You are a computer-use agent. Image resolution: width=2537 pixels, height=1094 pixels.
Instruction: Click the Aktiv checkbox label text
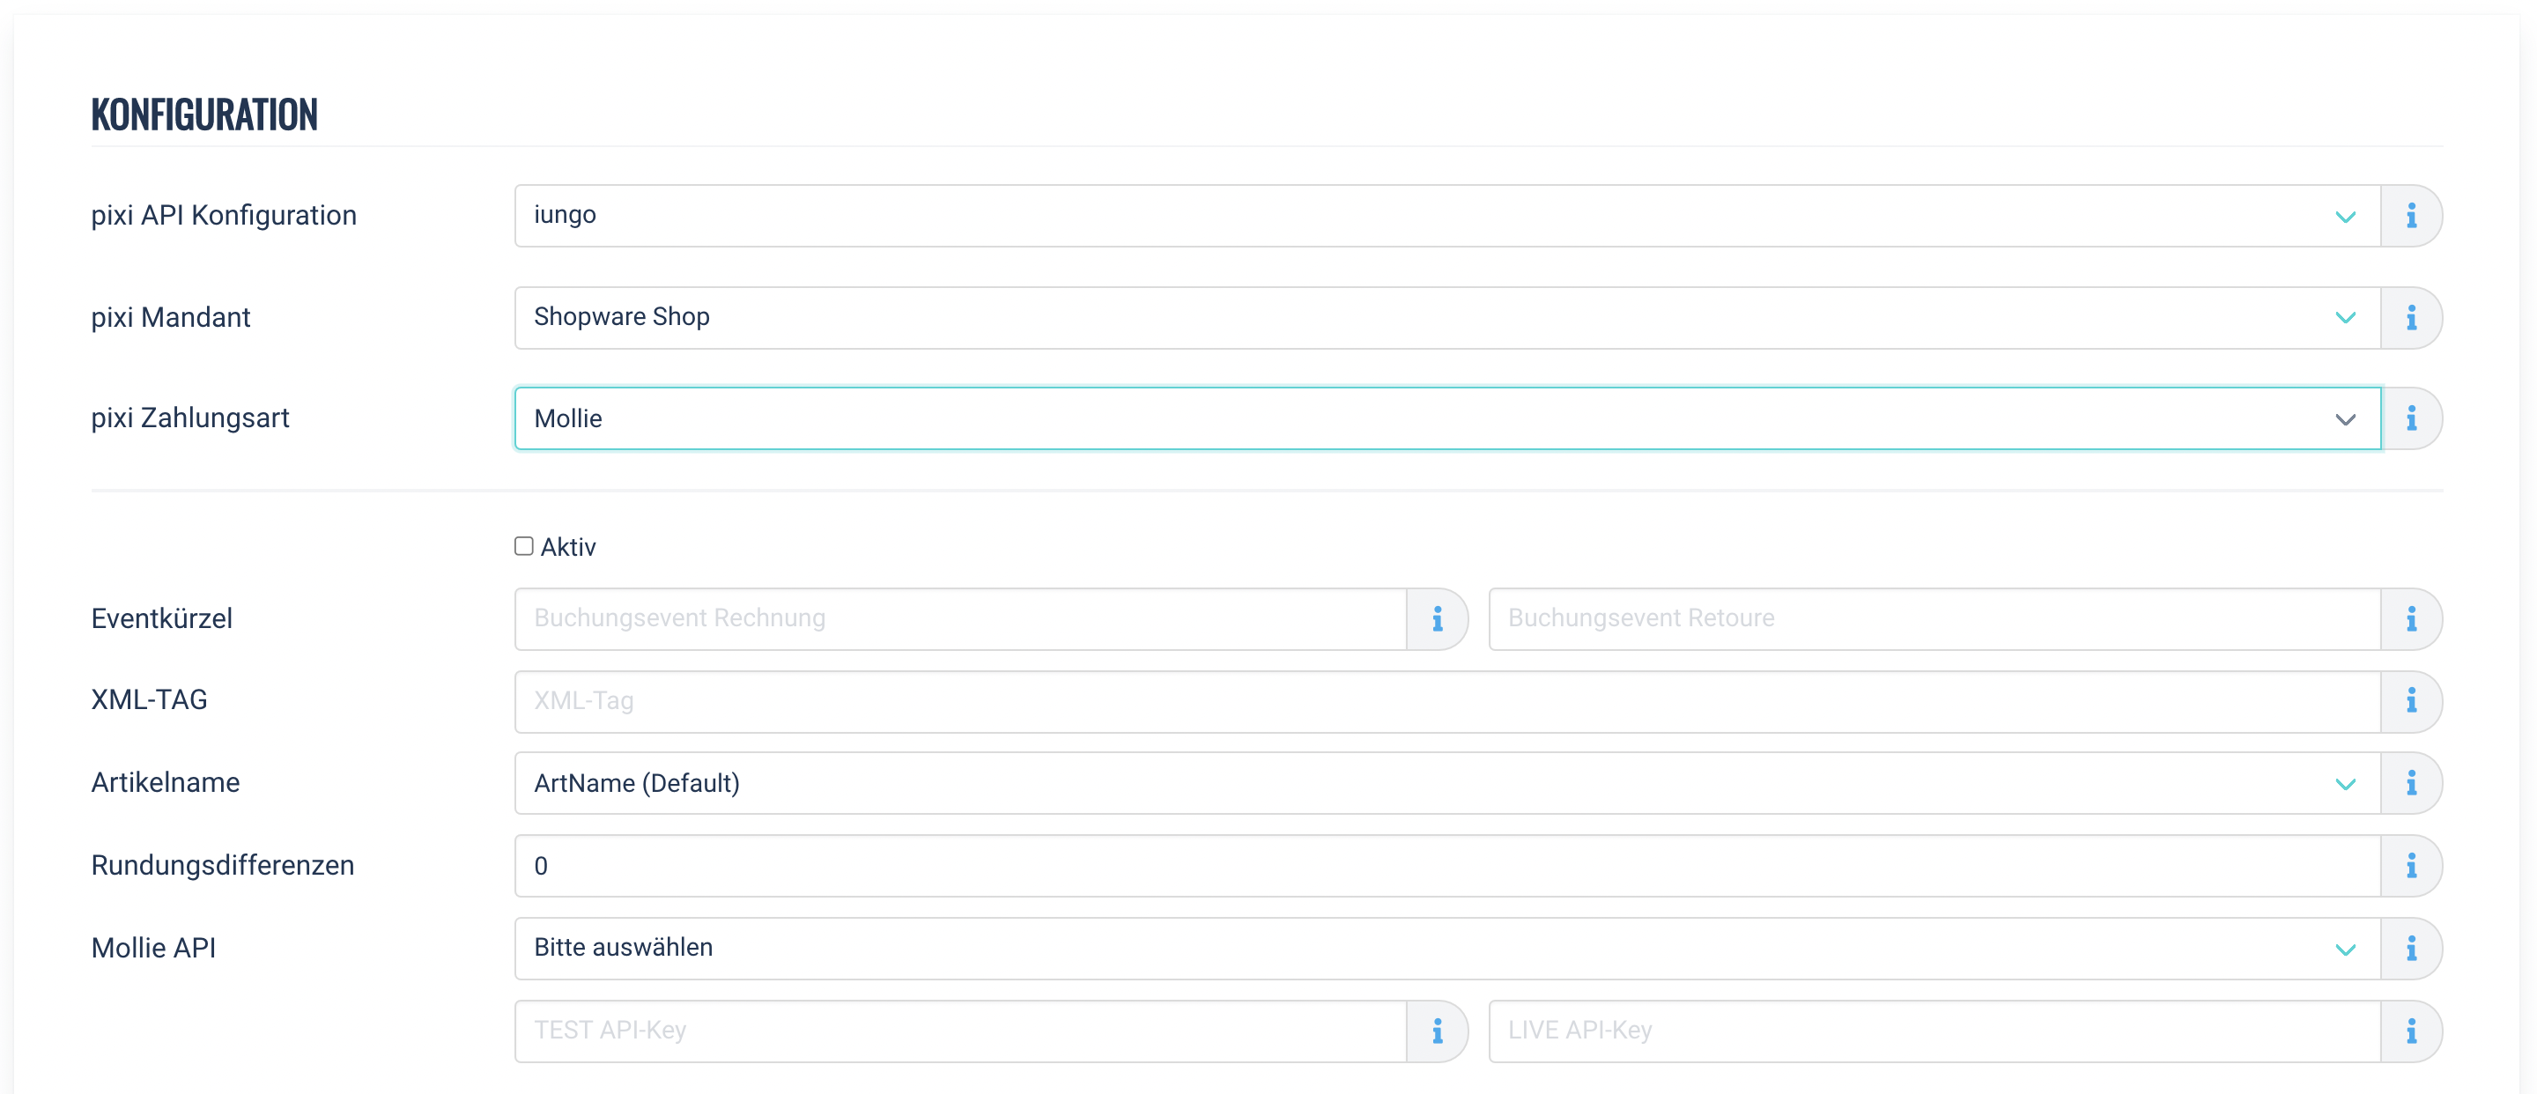(568, 548)
